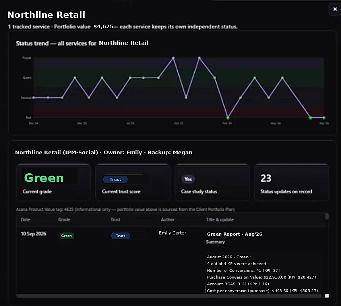Click the Purchase Conversion Value line
341x306 pixels.
click(x=262, y=277)
